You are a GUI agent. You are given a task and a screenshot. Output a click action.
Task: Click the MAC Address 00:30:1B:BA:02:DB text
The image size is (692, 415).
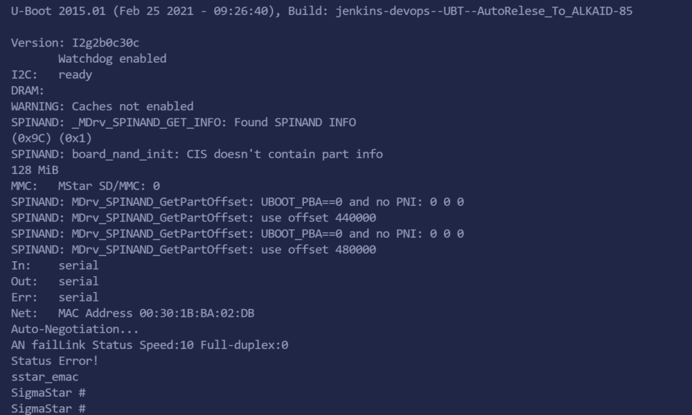[x=156, y=313]
